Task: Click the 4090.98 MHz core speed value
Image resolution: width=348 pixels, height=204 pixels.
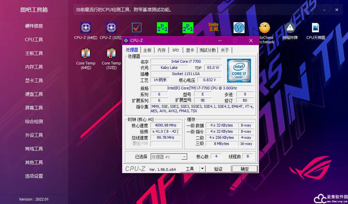Action: (165, 125)
